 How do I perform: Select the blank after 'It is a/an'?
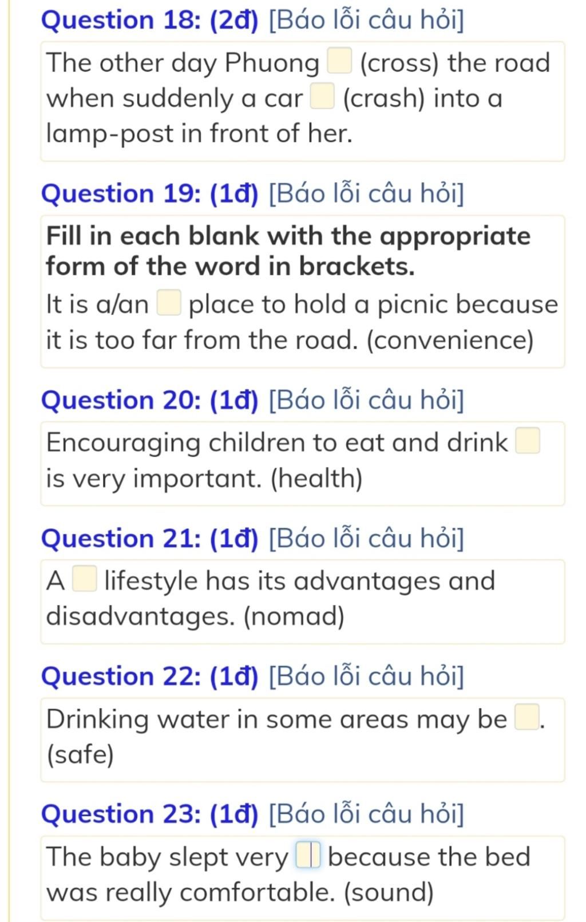click(169, 303)
